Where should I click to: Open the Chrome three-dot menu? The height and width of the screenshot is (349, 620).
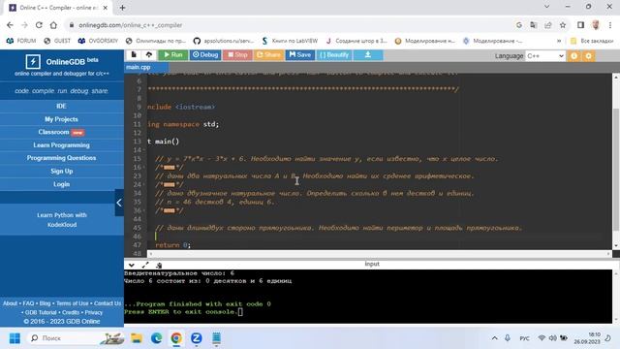(x=610, y=25)
